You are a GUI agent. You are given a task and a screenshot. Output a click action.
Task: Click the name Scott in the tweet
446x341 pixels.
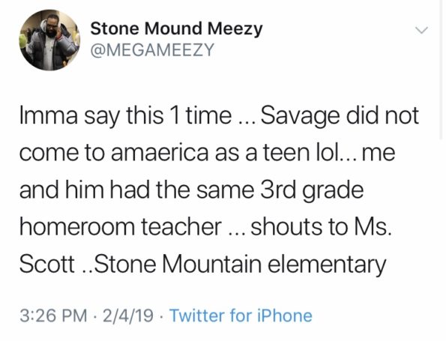pos(47,265)
